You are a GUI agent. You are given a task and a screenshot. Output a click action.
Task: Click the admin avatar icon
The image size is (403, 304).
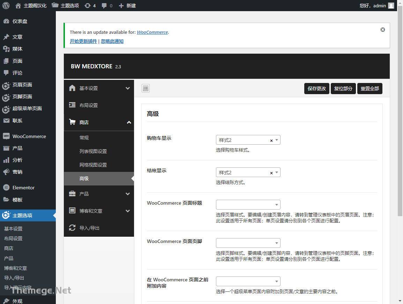tap(391, 6)
